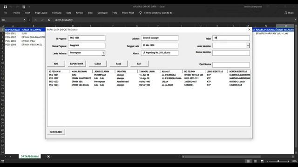This screenshot has width=298, height=167.
Task: Click the Print Preview icon in title bar
Action: point(24,7)
